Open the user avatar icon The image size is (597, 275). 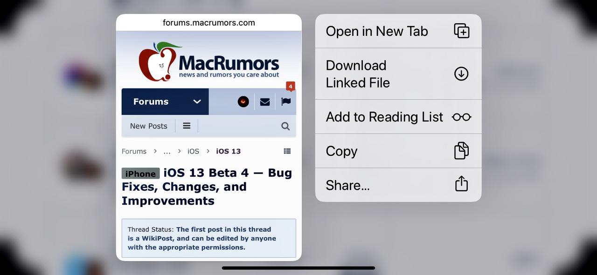point(243,101)
